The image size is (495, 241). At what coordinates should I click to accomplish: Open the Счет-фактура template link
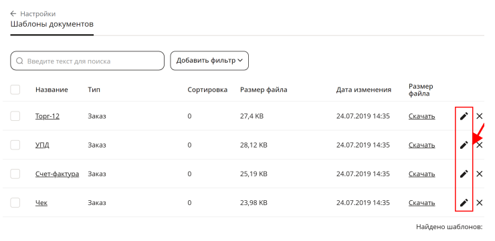pyautogui.click(x=57, y=174)
